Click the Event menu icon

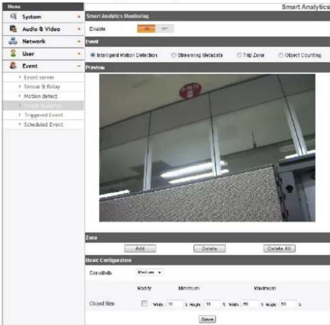coord(13,66)
